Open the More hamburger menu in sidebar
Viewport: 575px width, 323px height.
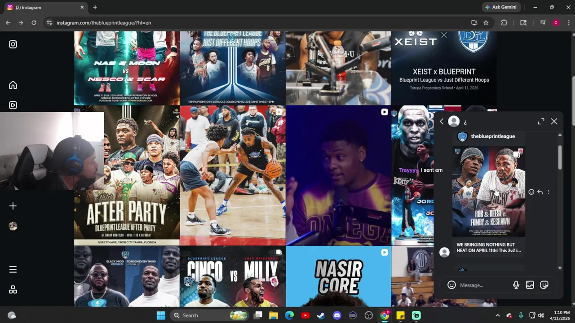click(x=13, y=269)
